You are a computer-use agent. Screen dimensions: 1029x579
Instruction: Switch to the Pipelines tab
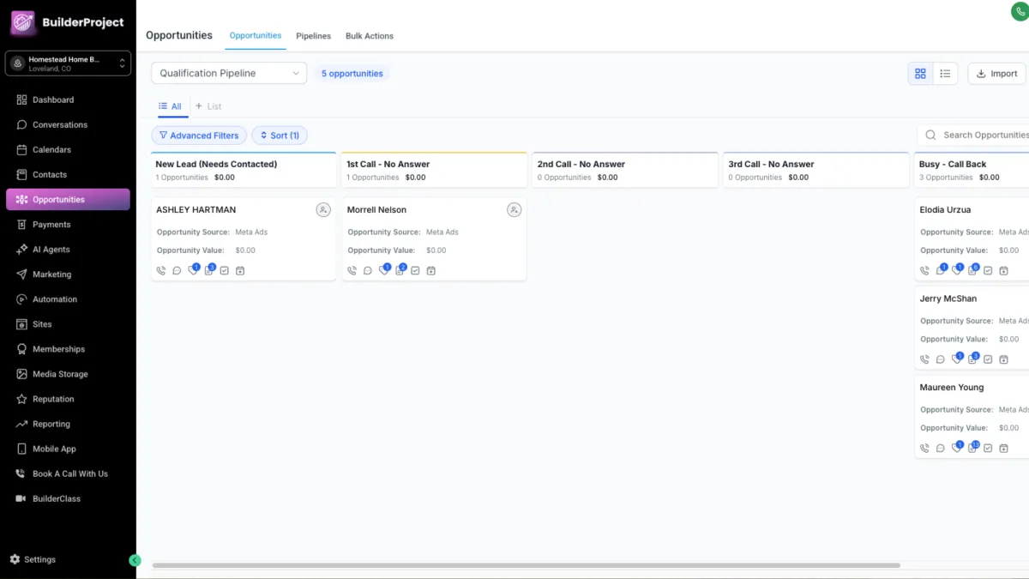(x=313, y=36)
